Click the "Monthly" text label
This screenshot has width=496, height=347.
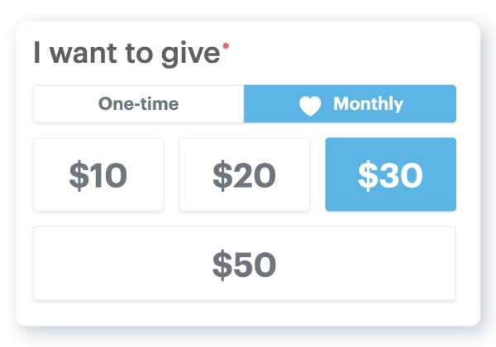click(x=368, y=104)
